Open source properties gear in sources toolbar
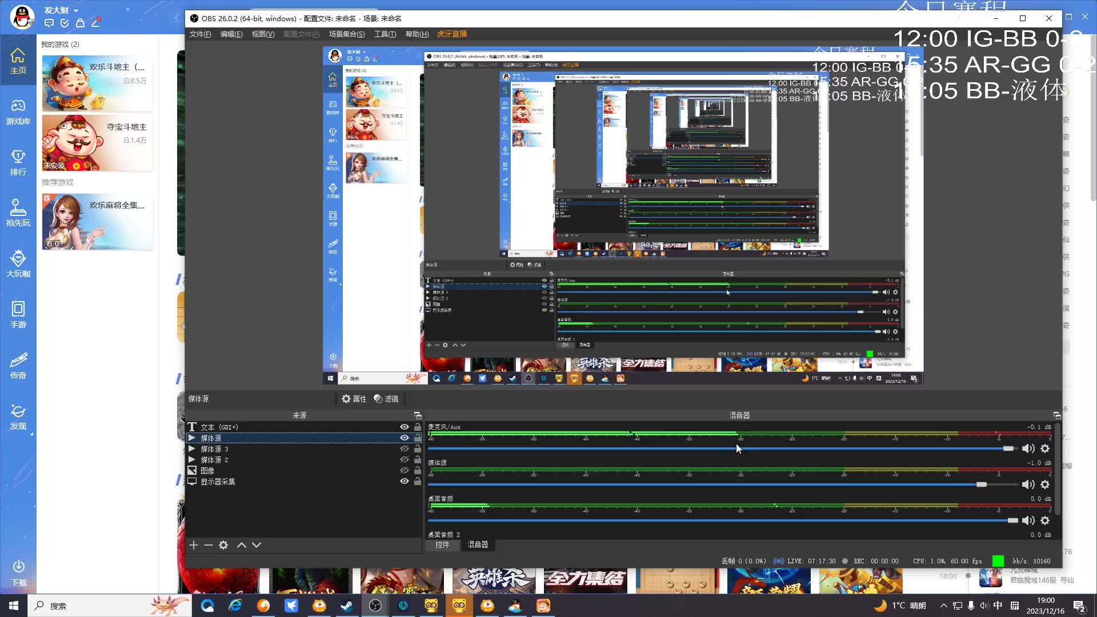The image size is (1097, 617). (223, 545)
